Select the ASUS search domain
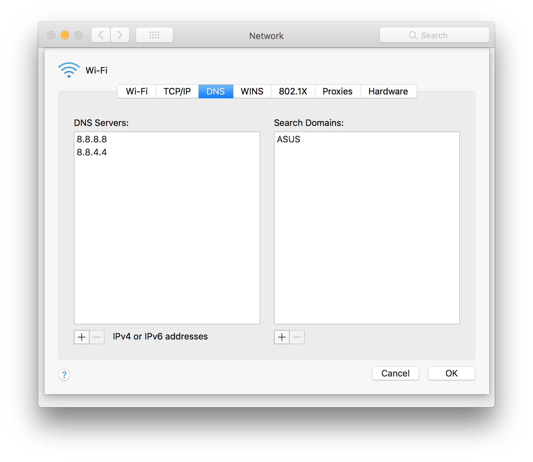 (289, 139)
